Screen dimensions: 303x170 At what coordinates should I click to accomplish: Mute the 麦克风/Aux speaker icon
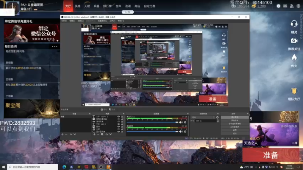tap(181, 122)
